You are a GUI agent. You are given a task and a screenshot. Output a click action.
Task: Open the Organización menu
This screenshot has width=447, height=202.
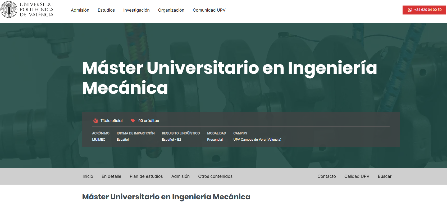[171, 10]
